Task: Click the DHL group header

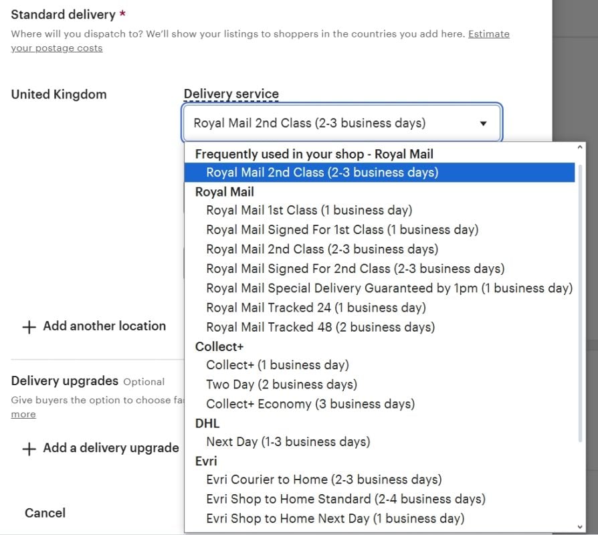Action: (x=207, y=423)
